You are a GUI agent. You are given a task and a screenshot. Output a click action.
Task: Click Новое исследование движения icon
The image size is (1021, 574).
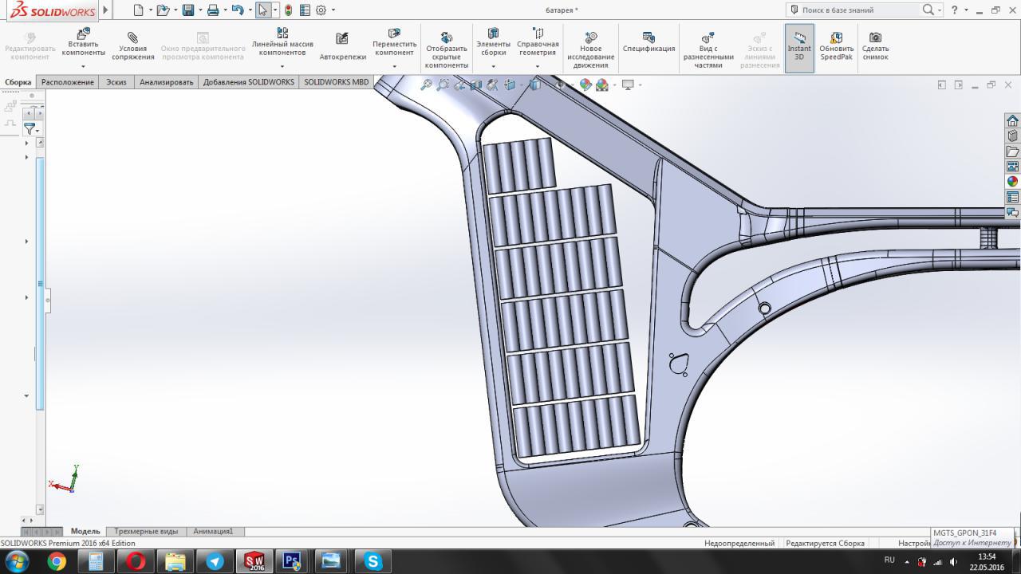point(591,49)
